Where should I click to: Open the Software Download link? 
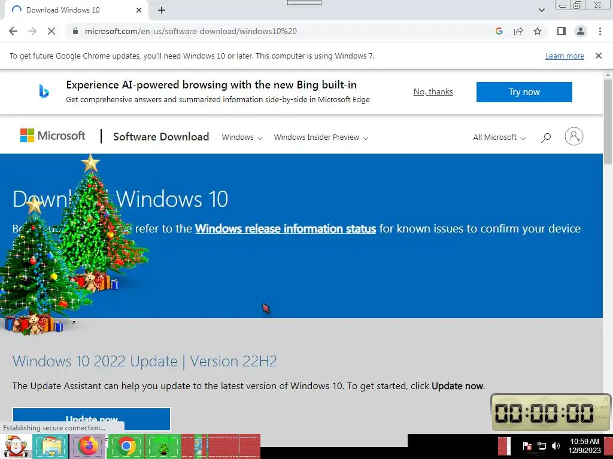pyautogui.click(x=161, y=137)
